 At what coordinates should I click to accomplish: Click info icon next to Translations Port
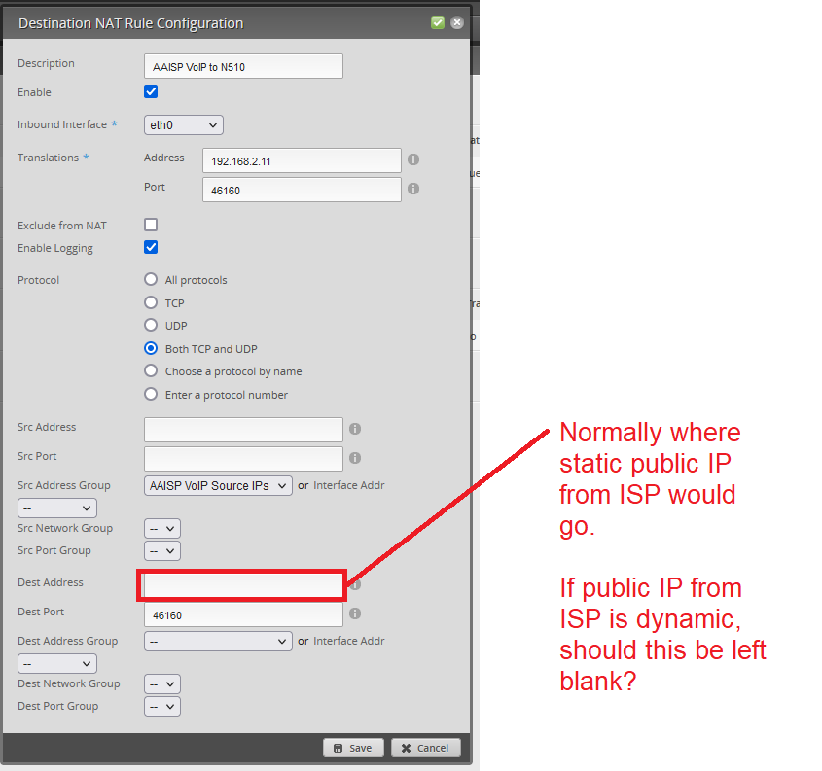click(413, 189)
